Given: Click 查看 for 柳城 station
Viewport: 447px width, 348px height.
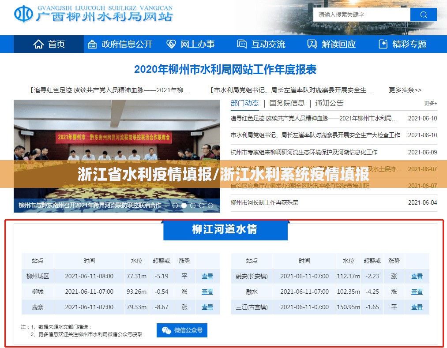Looking at the screenshot, I should pyautogui.click(x=207, y=292).
